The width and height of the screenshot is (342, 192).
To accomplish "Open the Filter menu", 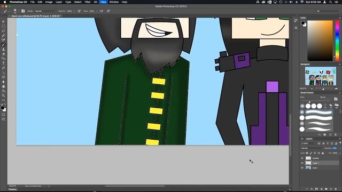I will pyautogui.click(x=88, y=2).
